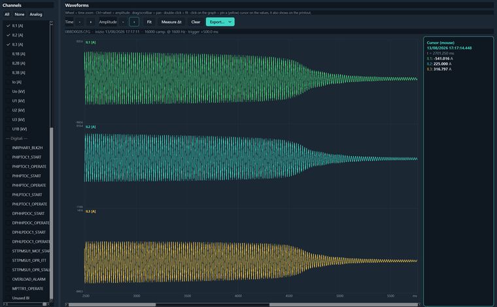
Task: Uncheck the IL1 [A] channel
Action: [x=9, y=25]
